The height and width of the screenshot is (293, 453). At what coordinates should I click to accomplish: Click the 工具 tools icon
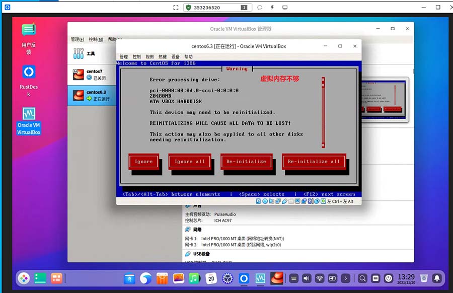click(79, 53)
